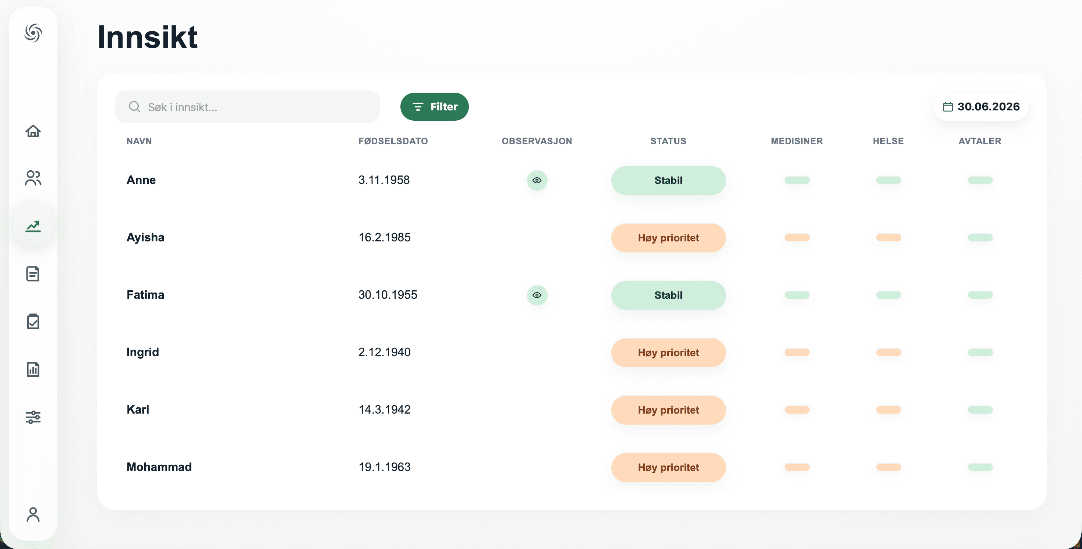Open the Home page from sidebar
The width and height of the screenshot is (1082, 549).
tap(33, 131)
